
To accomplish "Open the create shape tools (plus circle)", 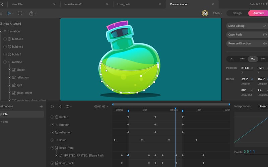I will click(x=20, y=13).
